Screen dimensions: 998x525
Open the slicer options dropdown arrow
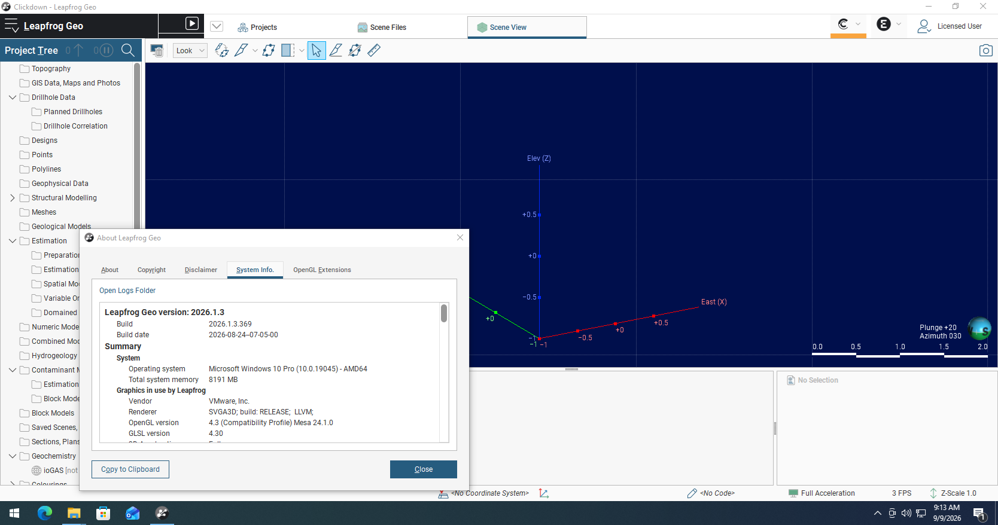click(x=255, y=51)
